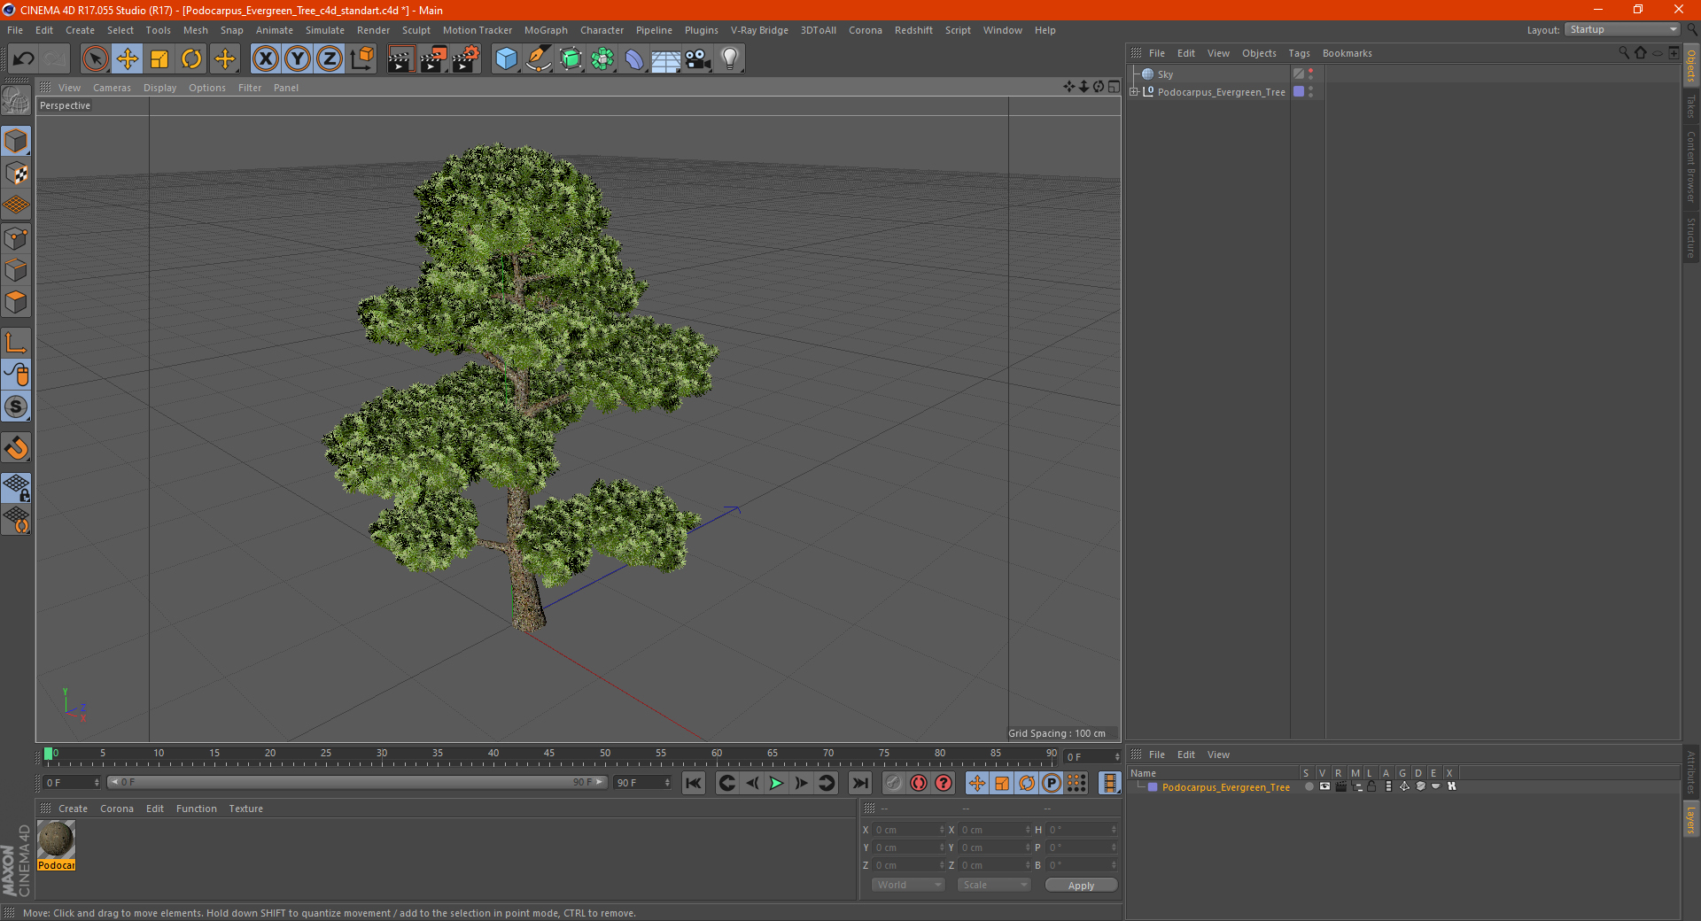Open the end frame 90 F stepper
The image size is (1701, 921).
(x=668, y=783)
